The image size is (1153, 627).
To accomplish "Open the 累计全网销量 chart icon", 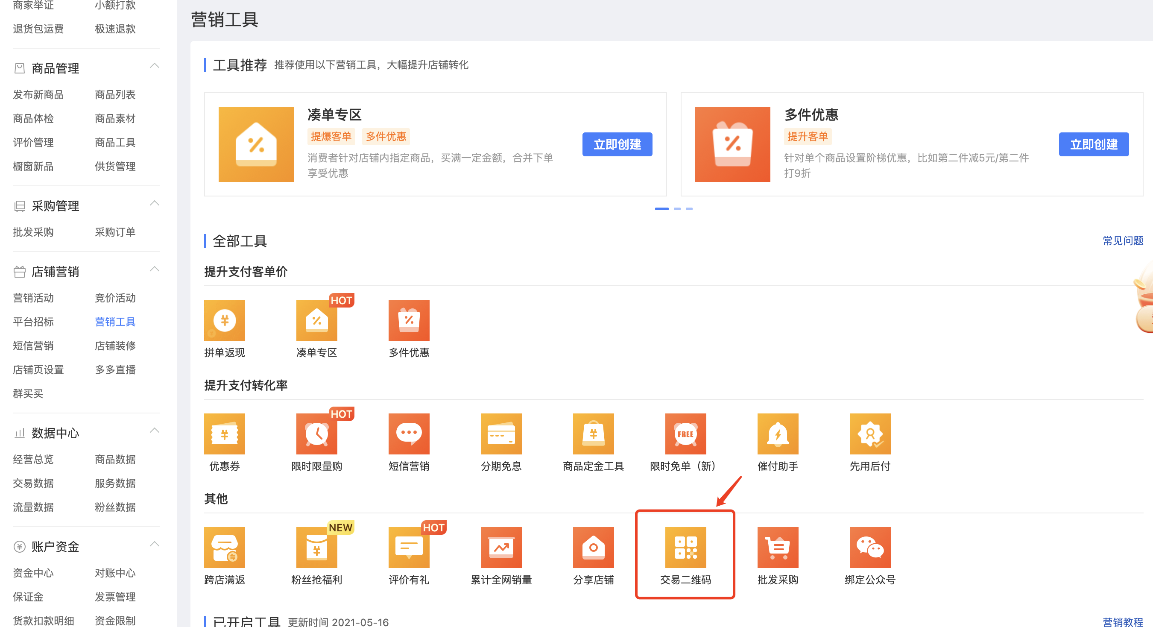I will [x=501, y=547].
